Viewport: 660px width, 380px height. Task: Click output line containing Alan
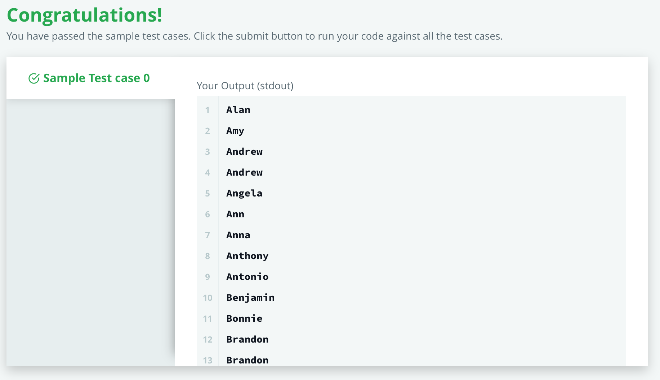coord(238,110)
